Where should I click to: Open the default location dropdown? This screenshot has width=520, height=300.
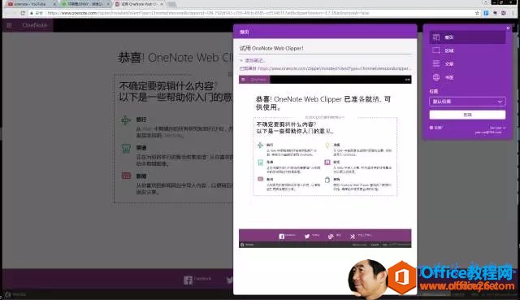coord(467,102)
